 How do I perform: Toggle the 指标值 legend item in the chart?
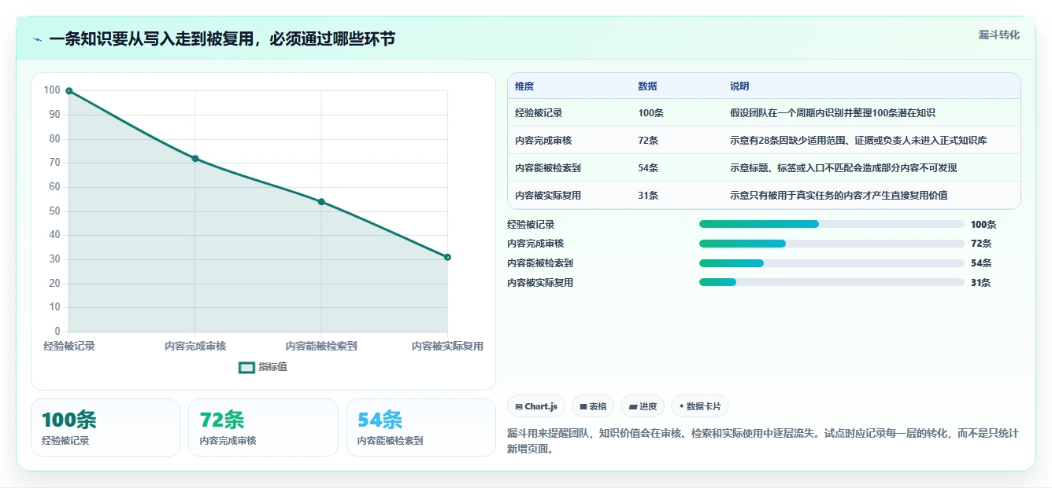click(x=263, y=367)
